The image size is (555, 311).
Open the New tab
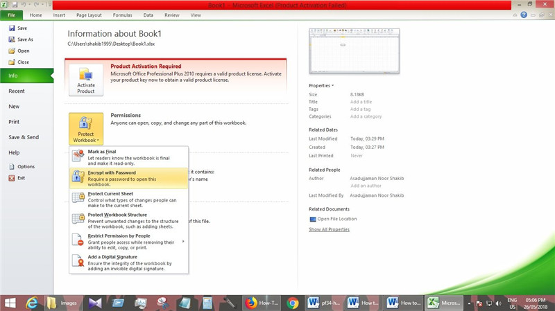pyautogui.click(x=14, y=107)
